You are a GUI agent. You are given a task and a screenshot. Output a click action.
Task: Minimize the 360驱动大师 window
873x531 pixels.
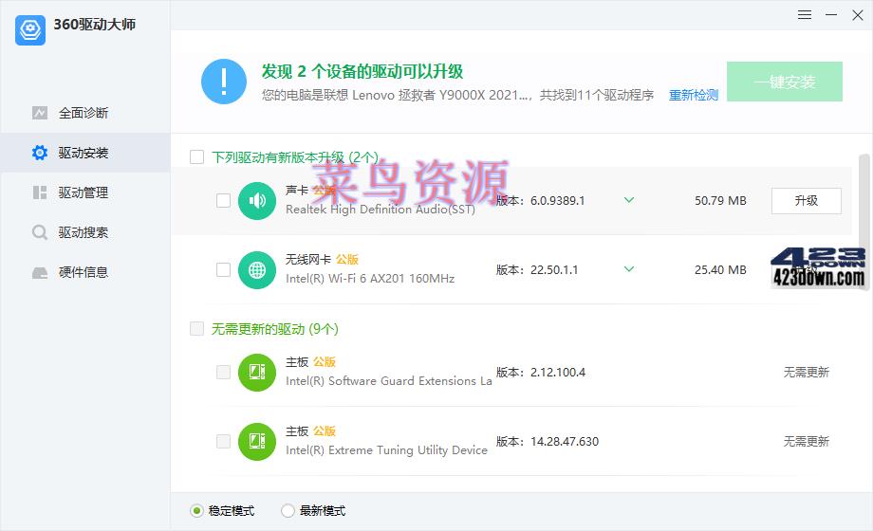(x=831, y=15)
